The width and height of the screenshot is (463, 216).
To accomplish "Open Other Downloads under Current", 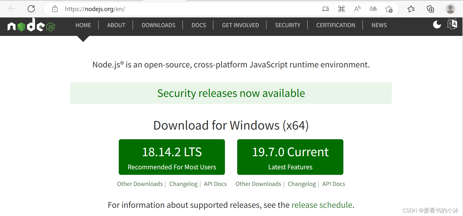I will [x=258, y=184].
